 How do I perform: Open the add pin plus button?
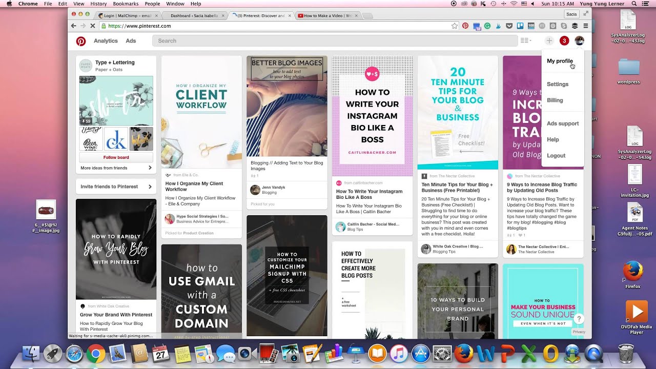(549, 41)
